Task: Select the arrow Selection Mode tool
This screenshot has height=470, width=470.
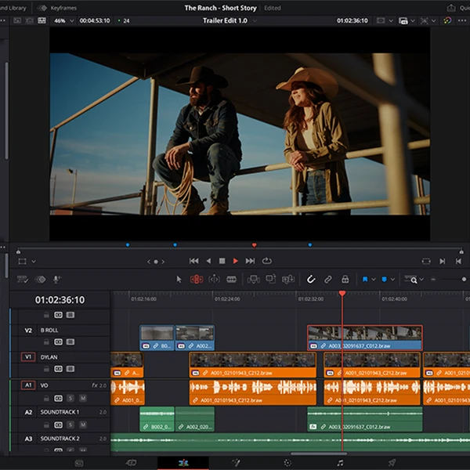Action: (x=179, y=279)
